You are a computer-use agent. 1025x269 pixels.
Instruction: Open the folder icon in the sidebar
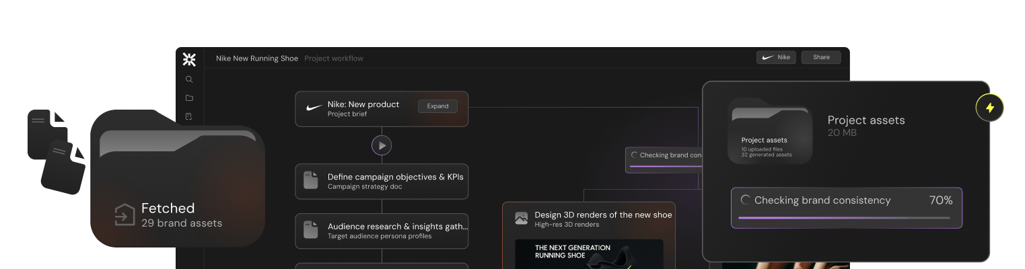[x=189, y=98]
